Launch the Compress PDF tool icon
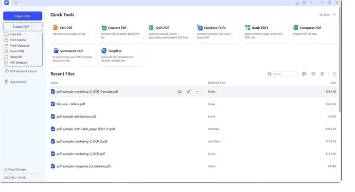This screenshot has width=355, height=192. pos(295,28)
